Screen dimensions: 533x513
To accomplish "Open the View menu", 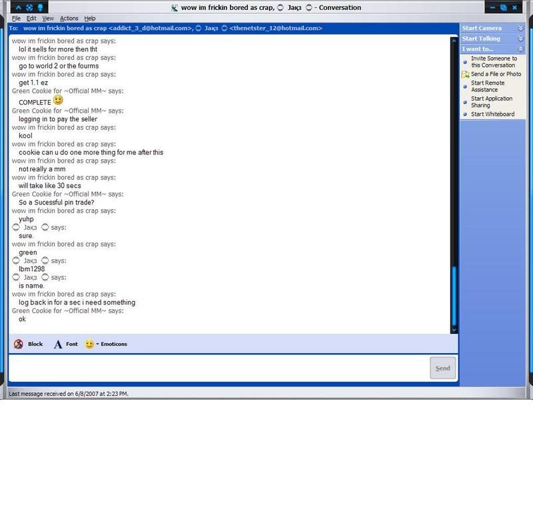I will pyautogui.click(x=48, y=19).
